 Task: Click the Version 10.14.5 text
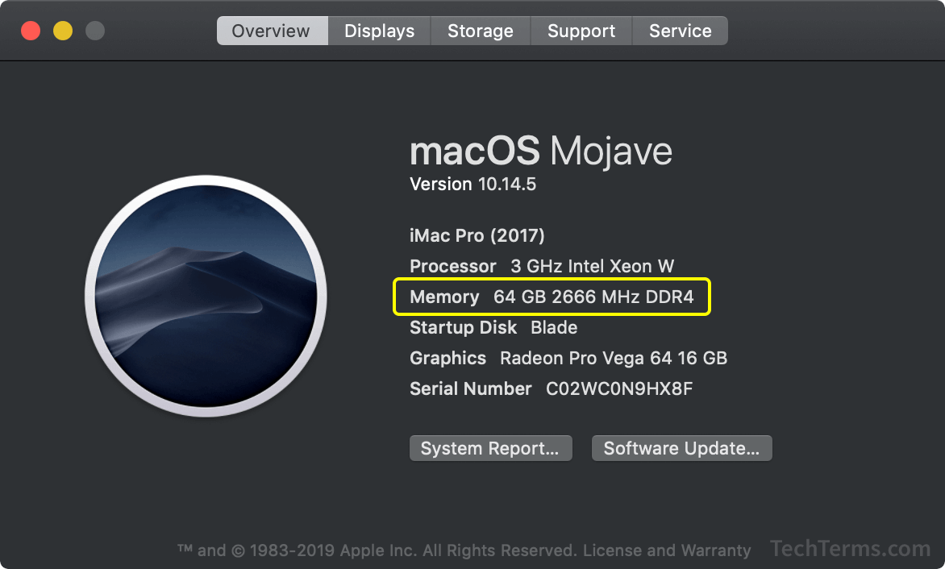(x=472, y=185)
